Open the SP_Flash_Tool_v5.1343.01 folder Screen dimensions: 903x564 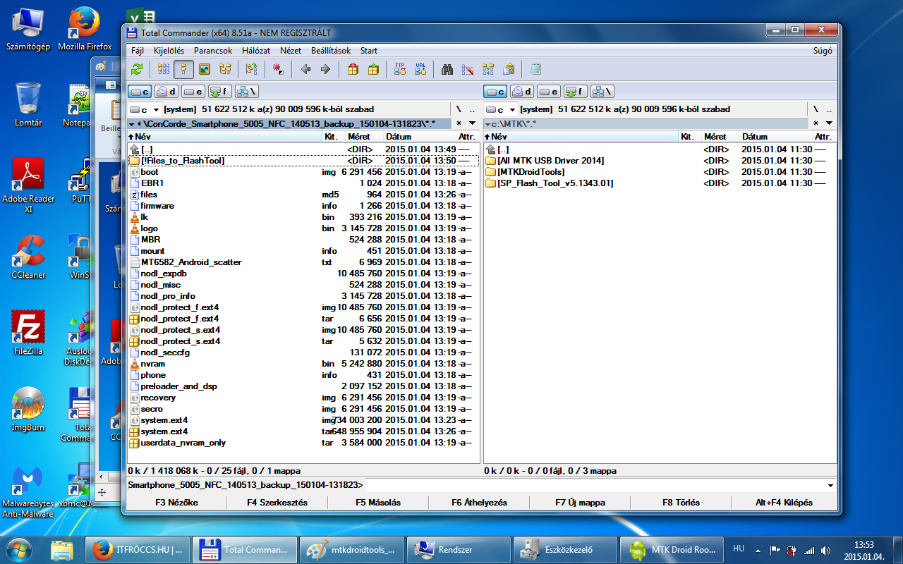pyautogui.click(x=554, y=183)
